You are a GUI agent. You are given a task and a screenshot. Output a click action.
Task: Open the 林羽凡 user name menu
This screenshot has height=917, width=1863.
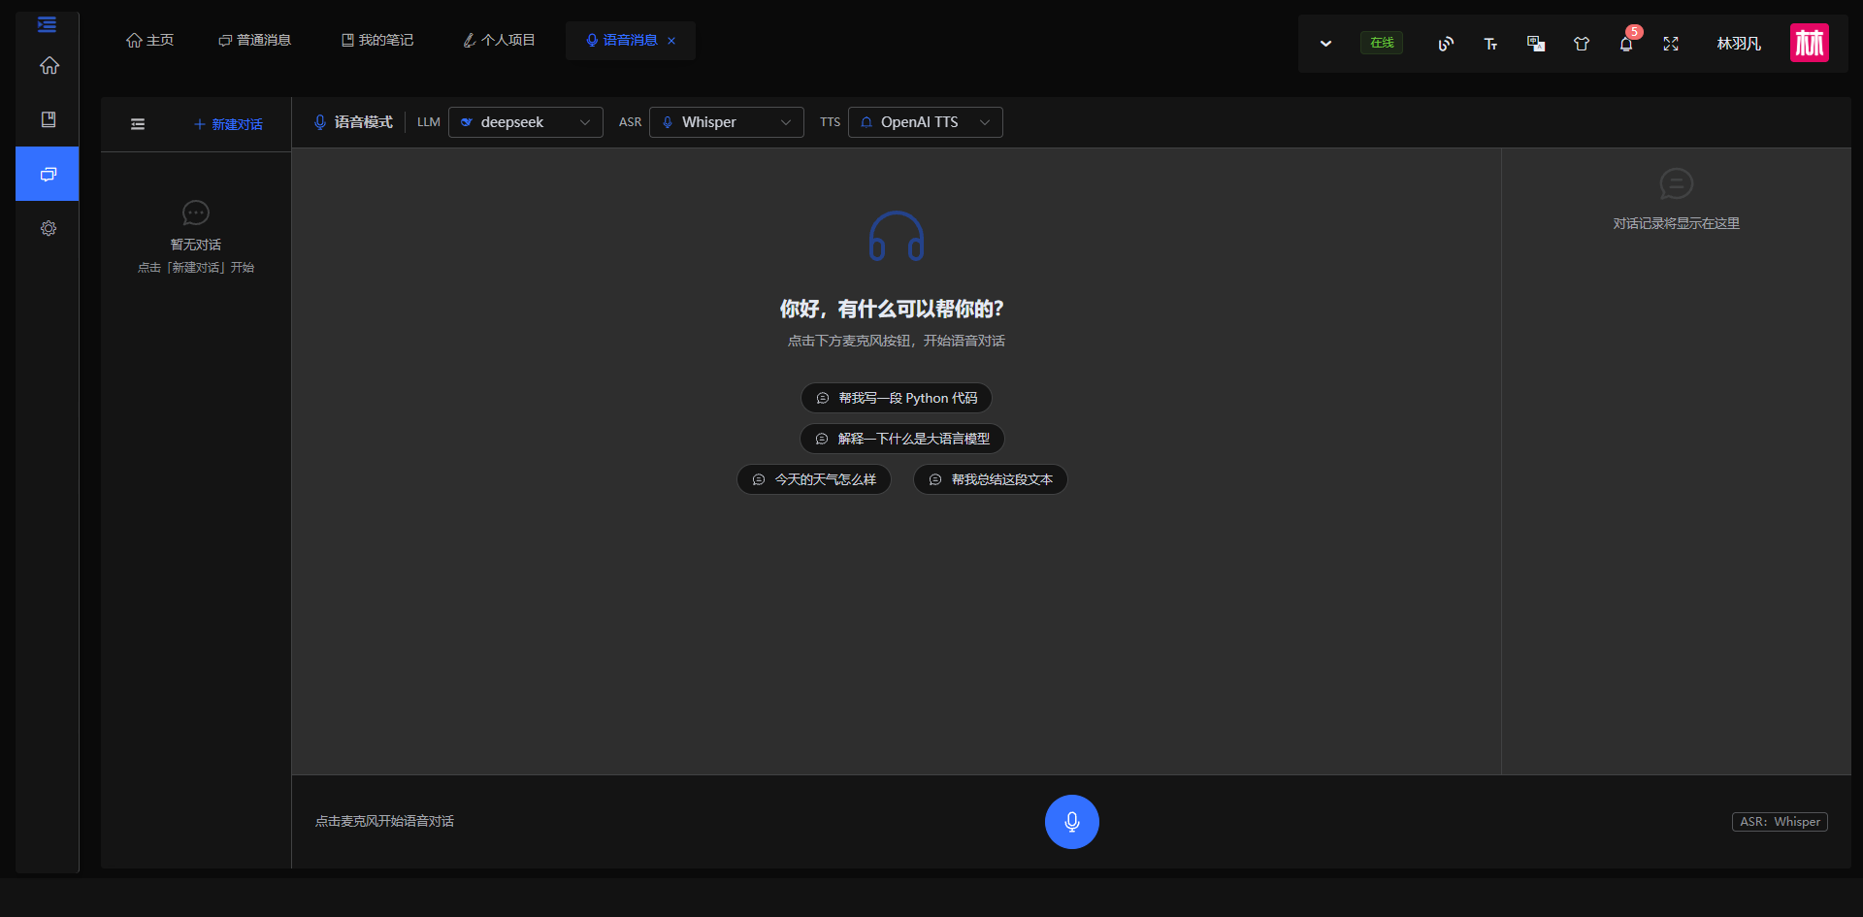tap(1739, 44)
